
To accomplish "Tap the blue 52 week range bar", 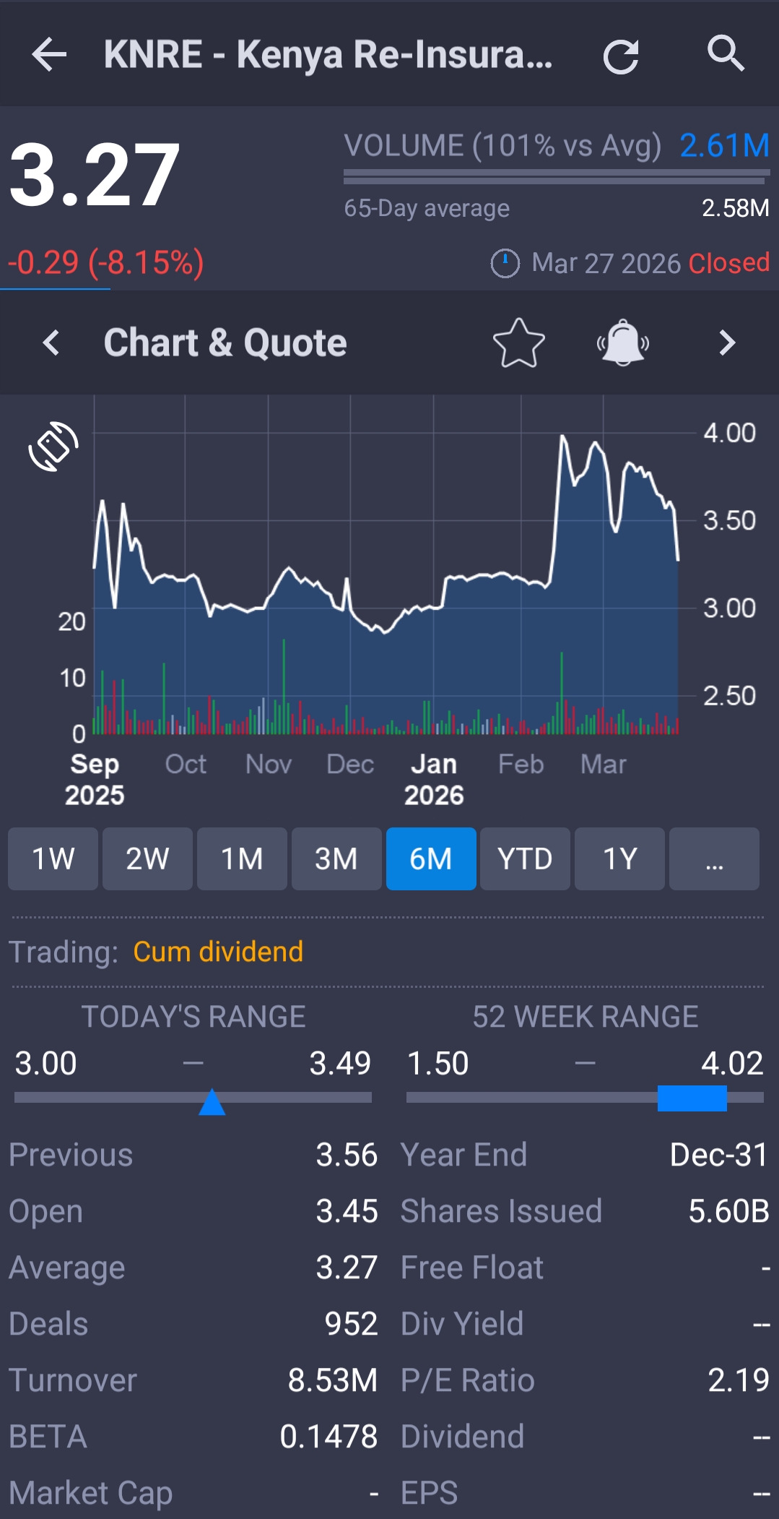I will coord(692,1098).
